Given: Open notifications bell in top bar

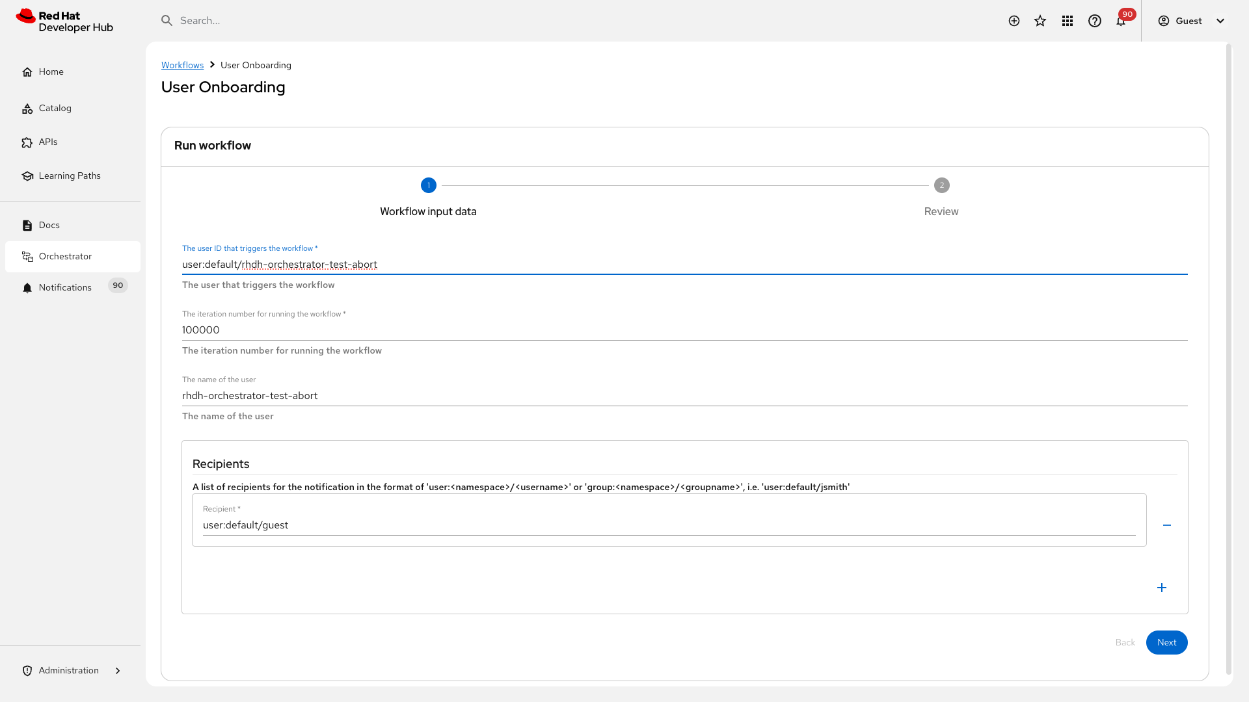Looking at the screenshot, I should coord(1121,21).
